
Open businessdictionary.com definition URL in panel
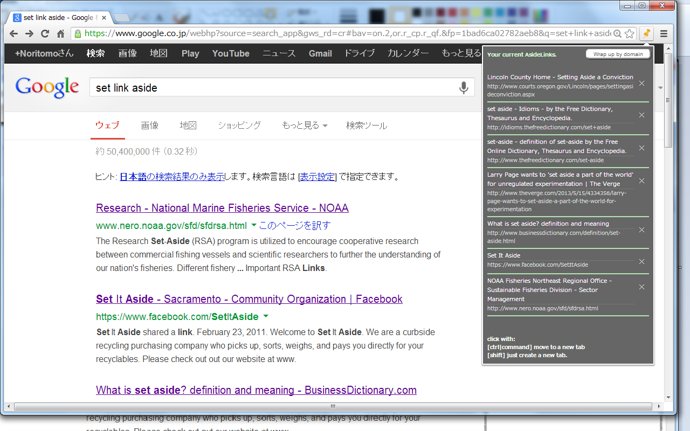click(554, 237)
